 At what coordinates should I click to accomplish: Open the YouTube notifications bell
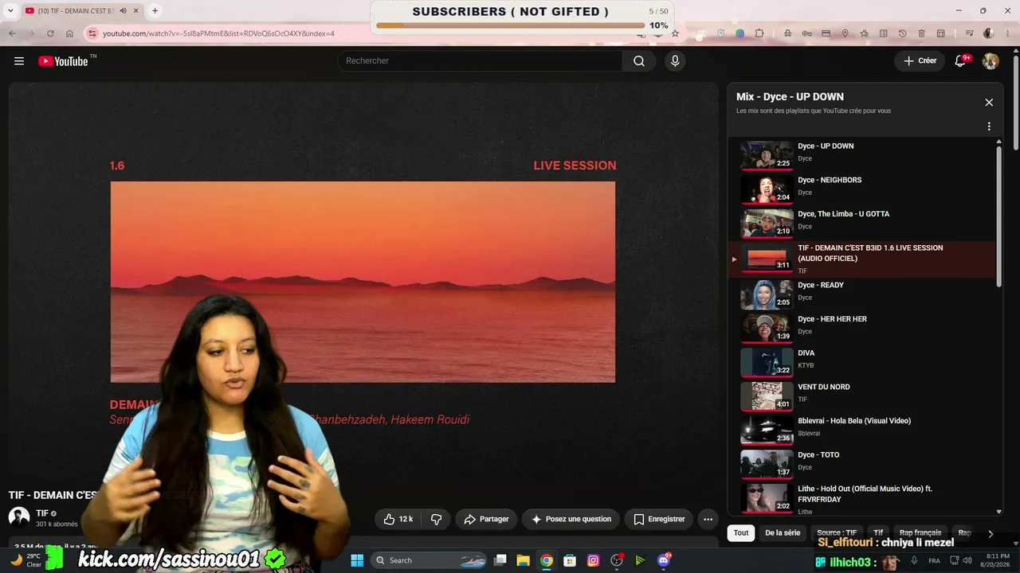click(960, 61)
